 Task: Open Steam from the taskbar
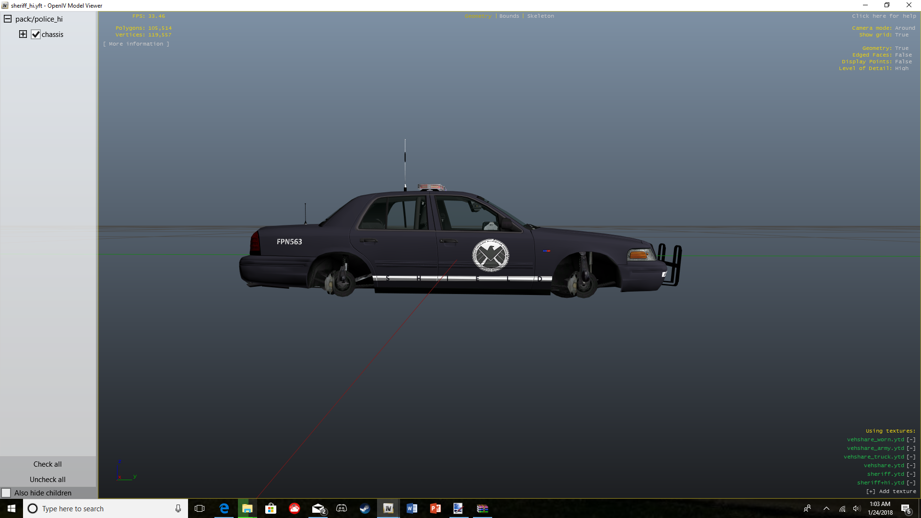[x=365, y=508]
